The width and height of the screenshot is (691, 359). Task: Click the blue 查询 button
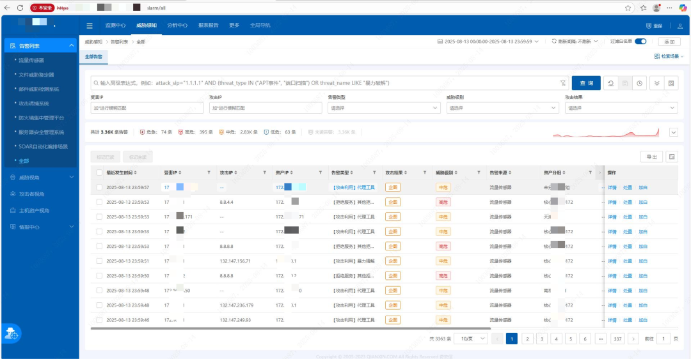click(586, 83)
